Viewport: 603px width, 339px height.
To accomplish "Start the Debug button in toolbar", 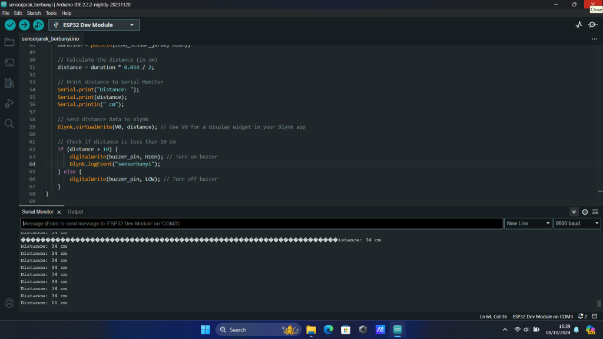I will pyautogui.click(x=38, y=25).
